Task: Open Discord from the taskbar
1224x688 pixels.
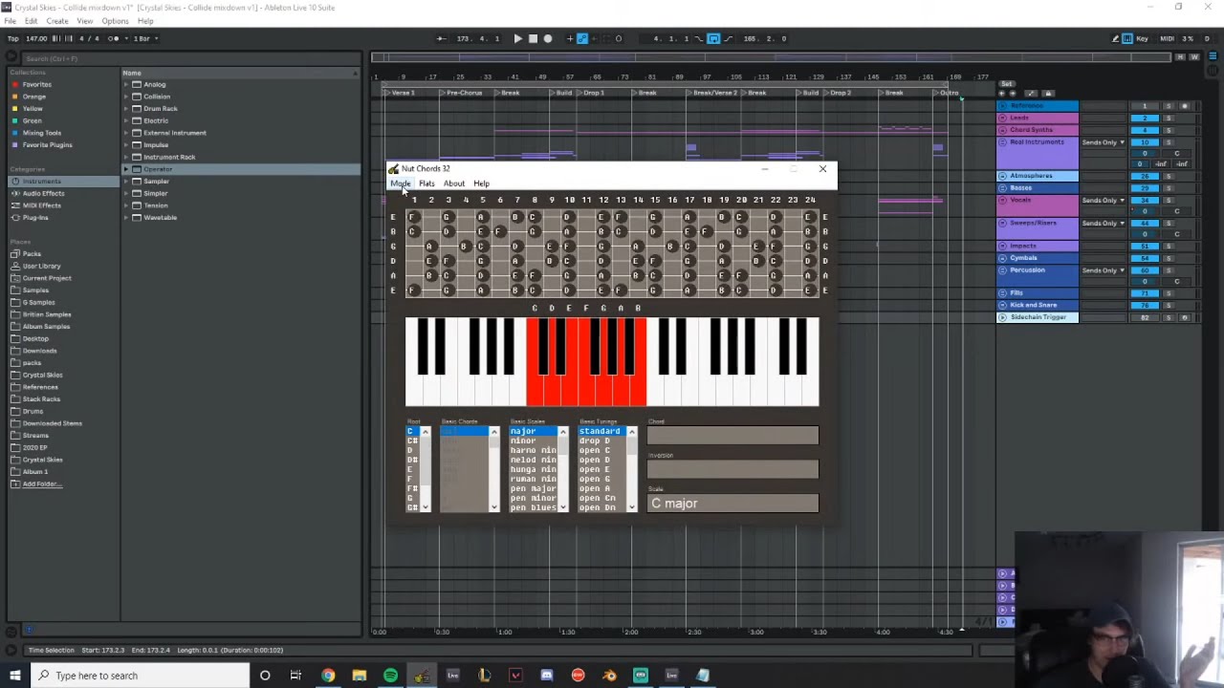Action: tap(546, 676)
